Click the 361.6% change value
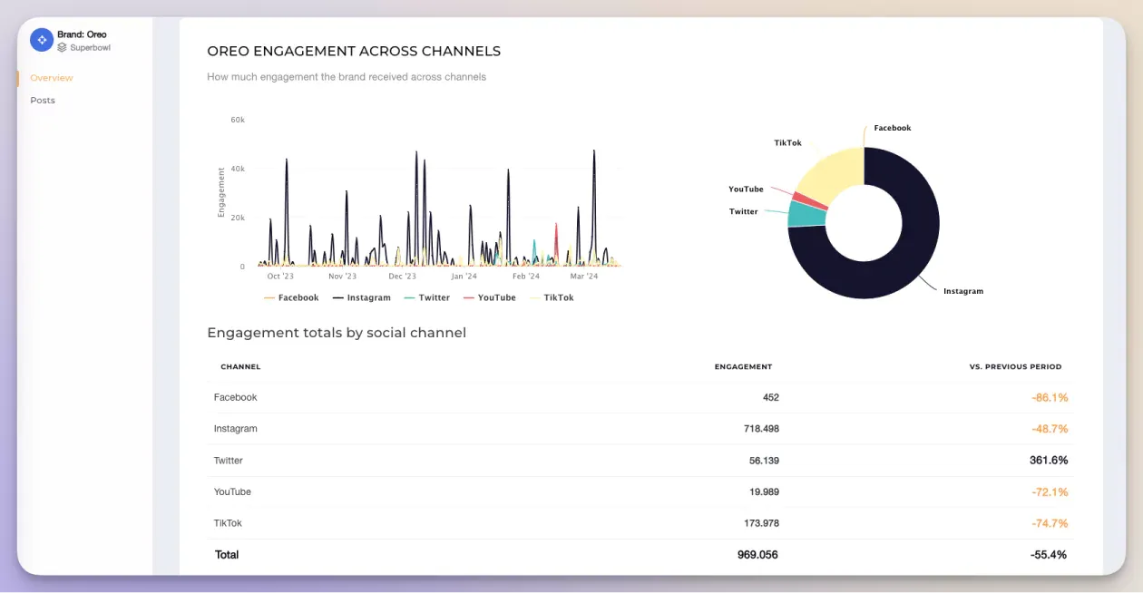1143x593 pixels. pyautogui.click(x=1049, y=461)
